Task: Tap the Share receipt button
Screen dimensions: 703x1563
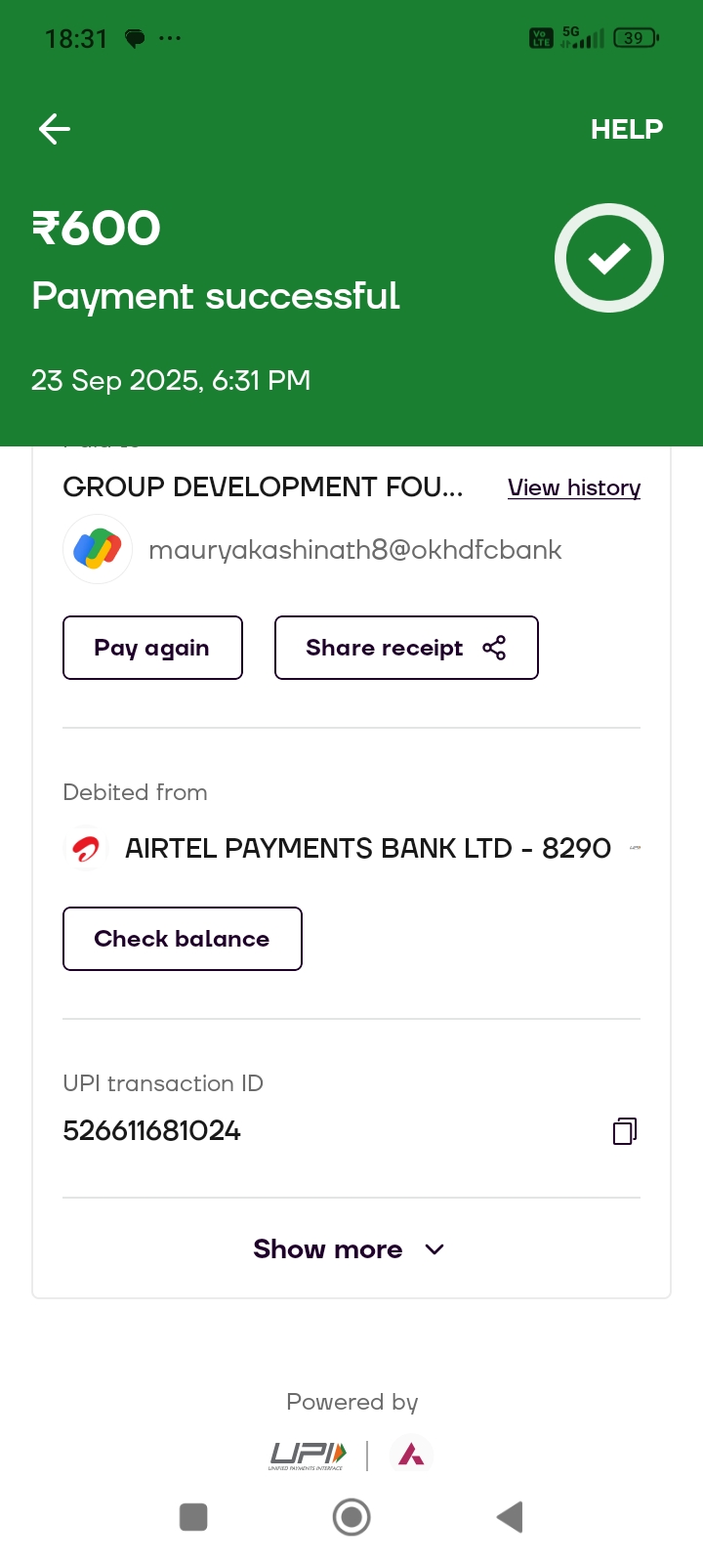Action: pyautogui.click(x=406, y=648)
